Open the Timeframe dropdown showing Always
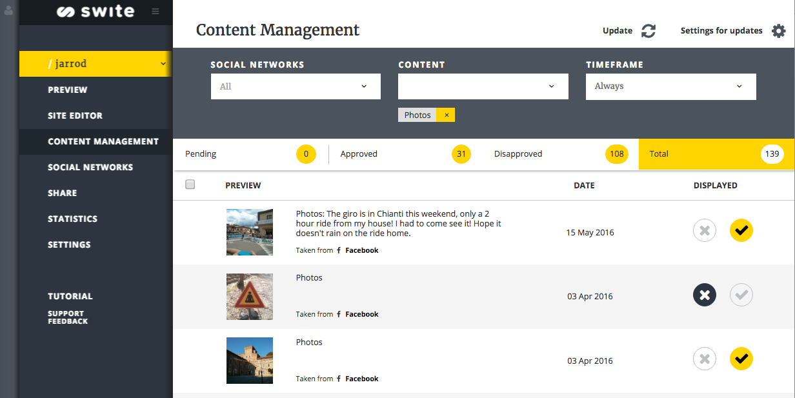 coord(671,86)
